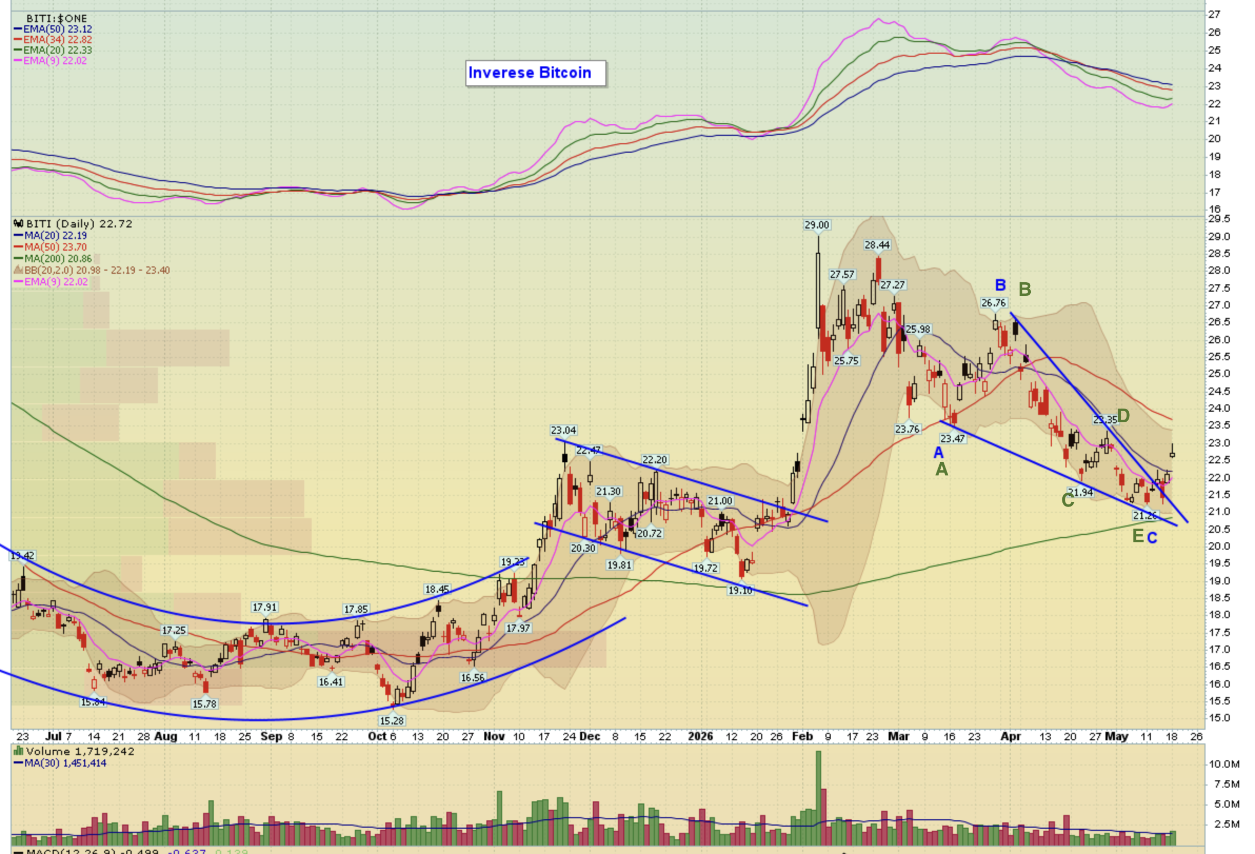This screenshot has height=854, width=1255.
Task: Click the 23.76 low price label
Action: pyautogui.click(x=907, y=429)
